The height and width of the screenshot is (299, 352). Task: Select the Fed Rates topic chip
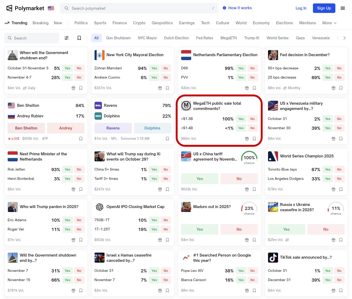pos(204,38)
